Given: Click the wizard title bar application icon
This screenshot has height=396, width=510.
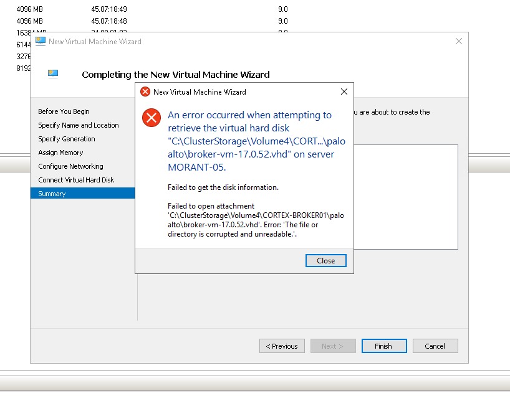Looking at the screenshot, I should (40, 41).
